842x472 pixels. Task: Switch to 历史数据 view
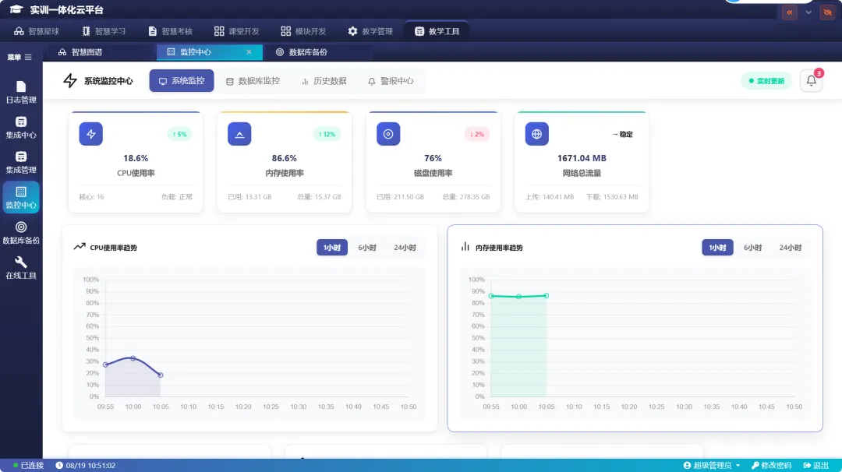[324, 81]
